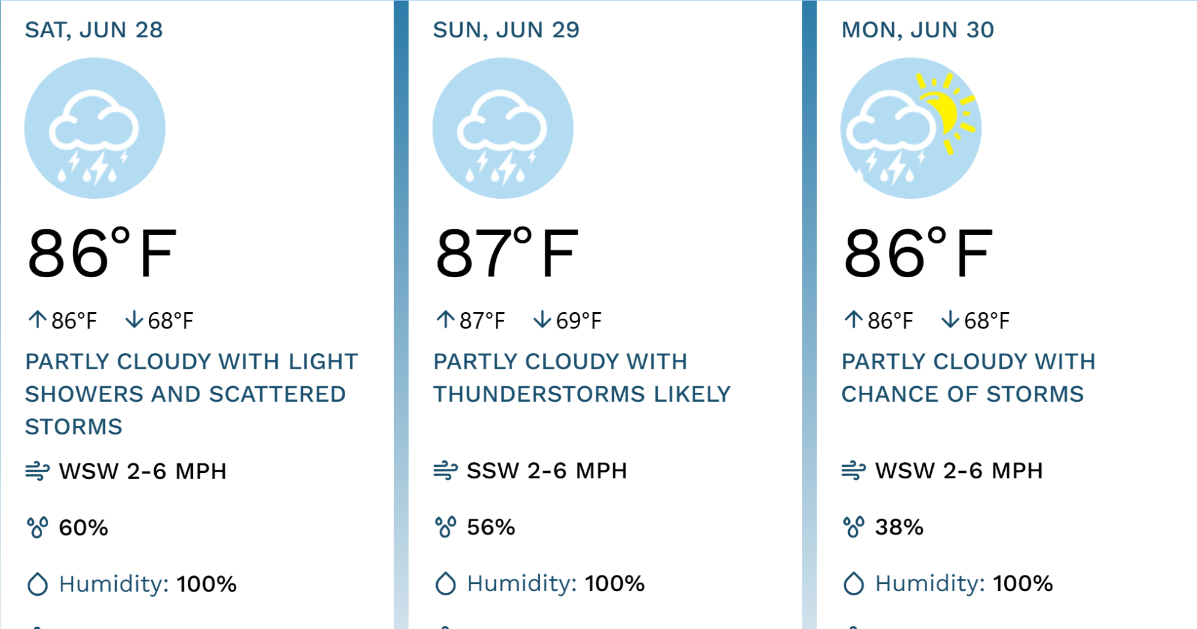Click Saturday's thunderstorm weather icon
This screenshot has width=1197, height=629.
coord(95,128)
